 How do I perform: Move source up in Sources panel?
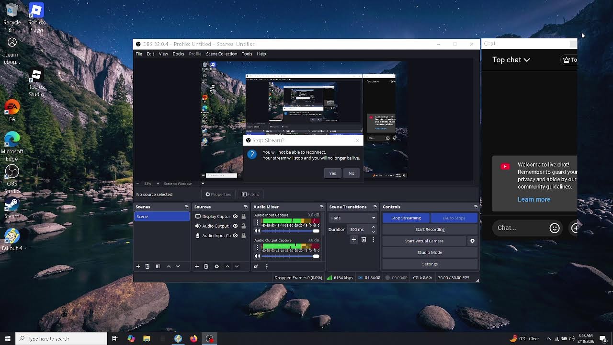[227, 266]
